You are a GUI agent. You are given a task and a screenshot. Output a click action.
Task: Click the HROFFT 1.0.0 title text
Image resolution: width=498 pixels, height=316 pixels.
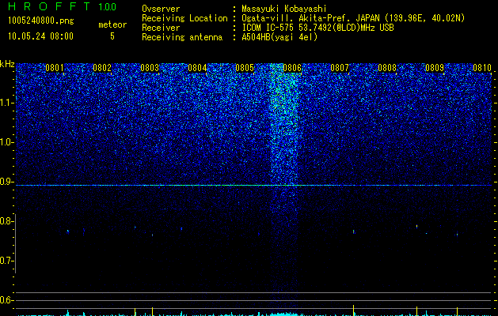[62, 6]
